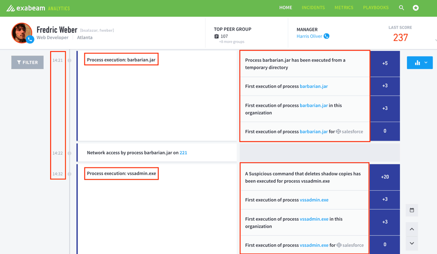Open the calendar date picker icon
Viewport: 437px width, 254px height.
(412, 210)
